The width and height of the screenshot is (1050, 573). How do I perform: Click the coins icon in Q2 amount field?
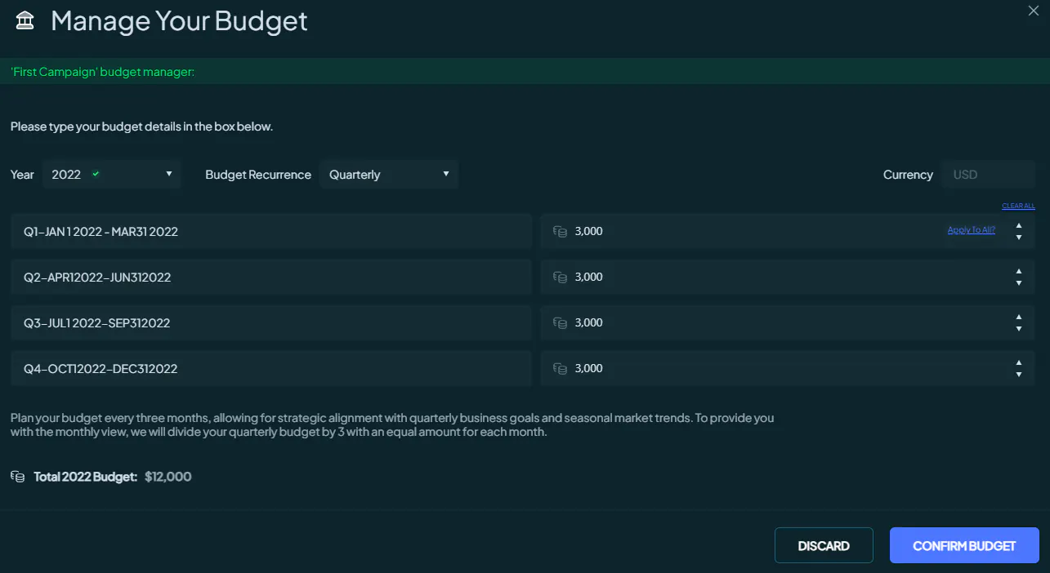click(x=560, y=278)
